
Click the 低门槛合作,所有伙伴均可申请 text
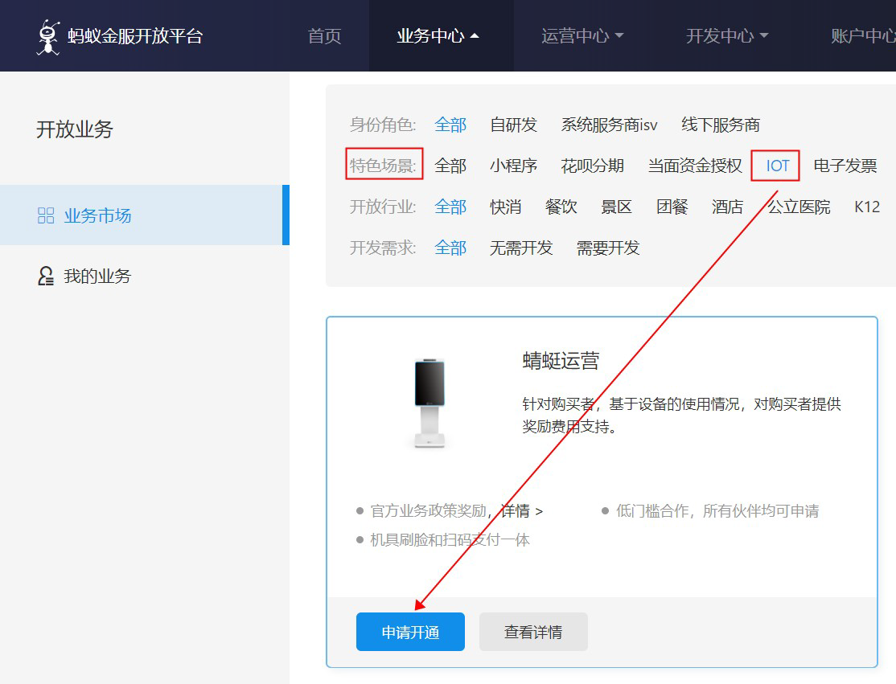[717, 510]
